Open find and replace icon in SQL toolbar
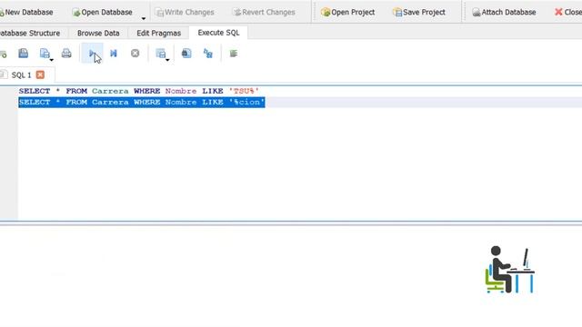The width and height of the screenshot is (582, 327). 208,54
